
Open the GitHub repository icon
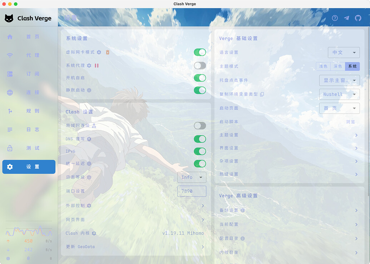coord(358,18)
